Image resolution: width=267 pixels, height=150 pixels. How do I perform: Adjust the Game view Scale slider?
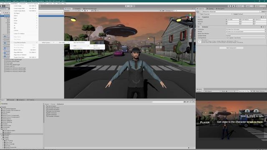(x=230, y=91)
